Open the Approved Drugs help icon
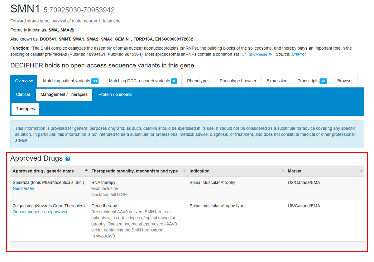This screenshot has height=262, width=374. tap(68, 159)
